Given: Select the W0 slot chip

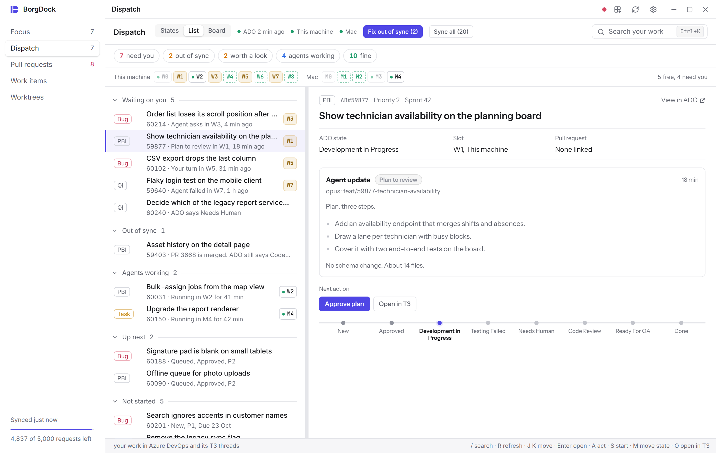Looking at the screenshot, I should point(163,77).
